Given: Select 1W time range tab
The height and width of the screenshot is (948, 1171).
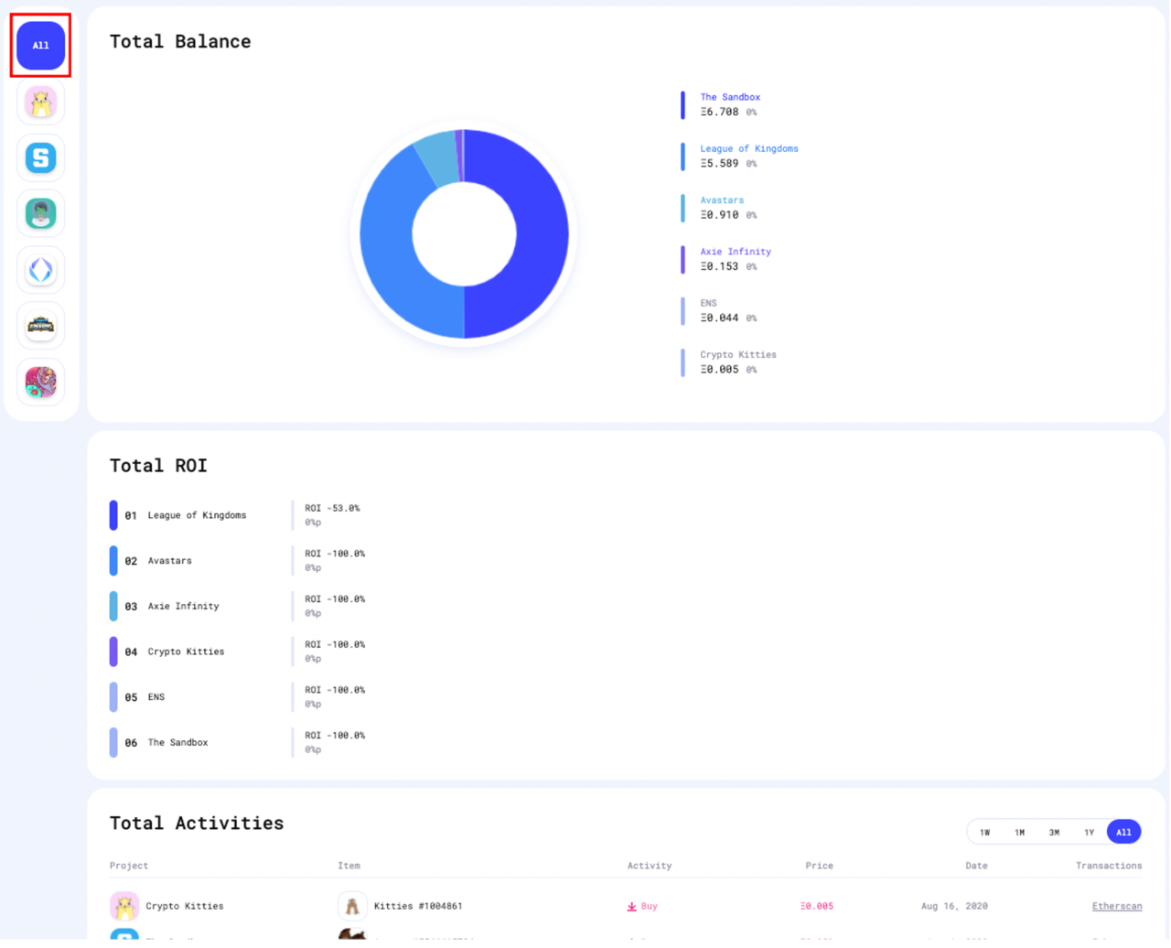Looking at the screenshot, I should click(x=985, y=832).
